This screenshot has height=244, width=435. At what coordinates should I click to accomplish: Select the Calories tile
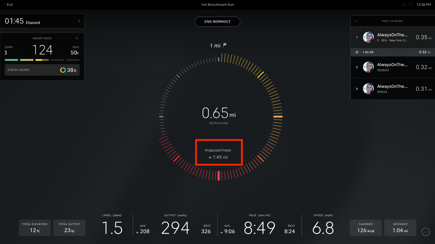(x=365, y=228)
